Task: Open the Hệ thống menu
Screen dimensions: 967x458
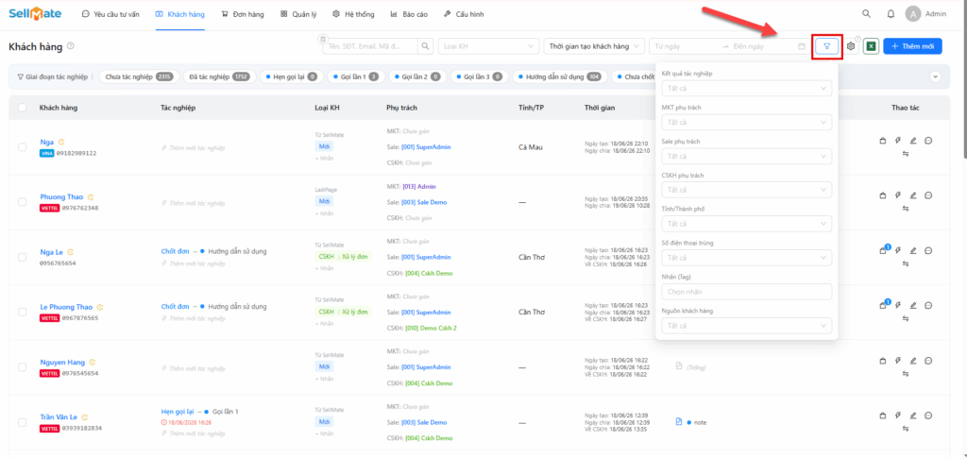Action: (353, 14)
